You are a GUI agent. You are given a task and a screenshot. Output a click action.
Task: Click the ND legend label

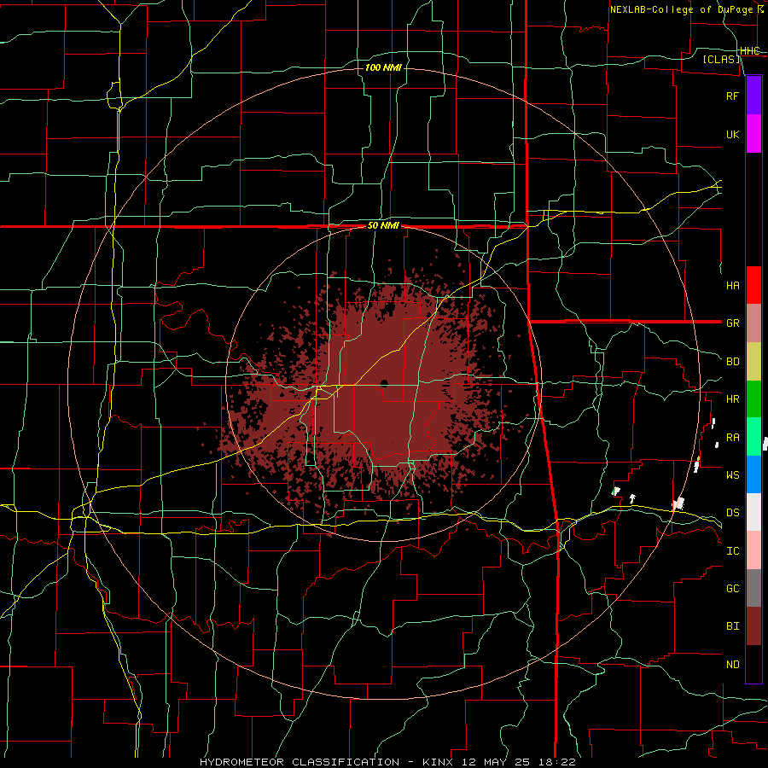(x=733, y=665)
